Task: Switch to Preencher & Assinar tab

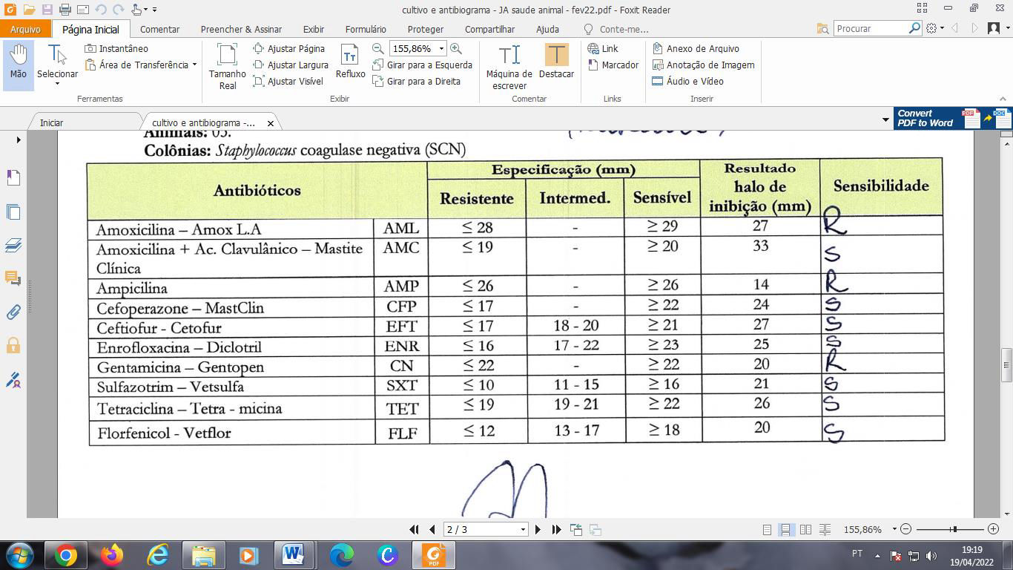Action: [x=241, y=29]
